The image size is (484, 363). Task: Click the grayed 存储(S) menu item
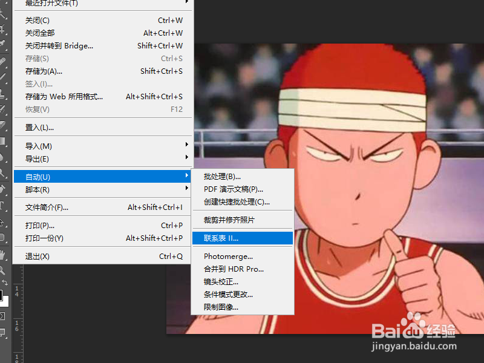(x=103, y=58)
